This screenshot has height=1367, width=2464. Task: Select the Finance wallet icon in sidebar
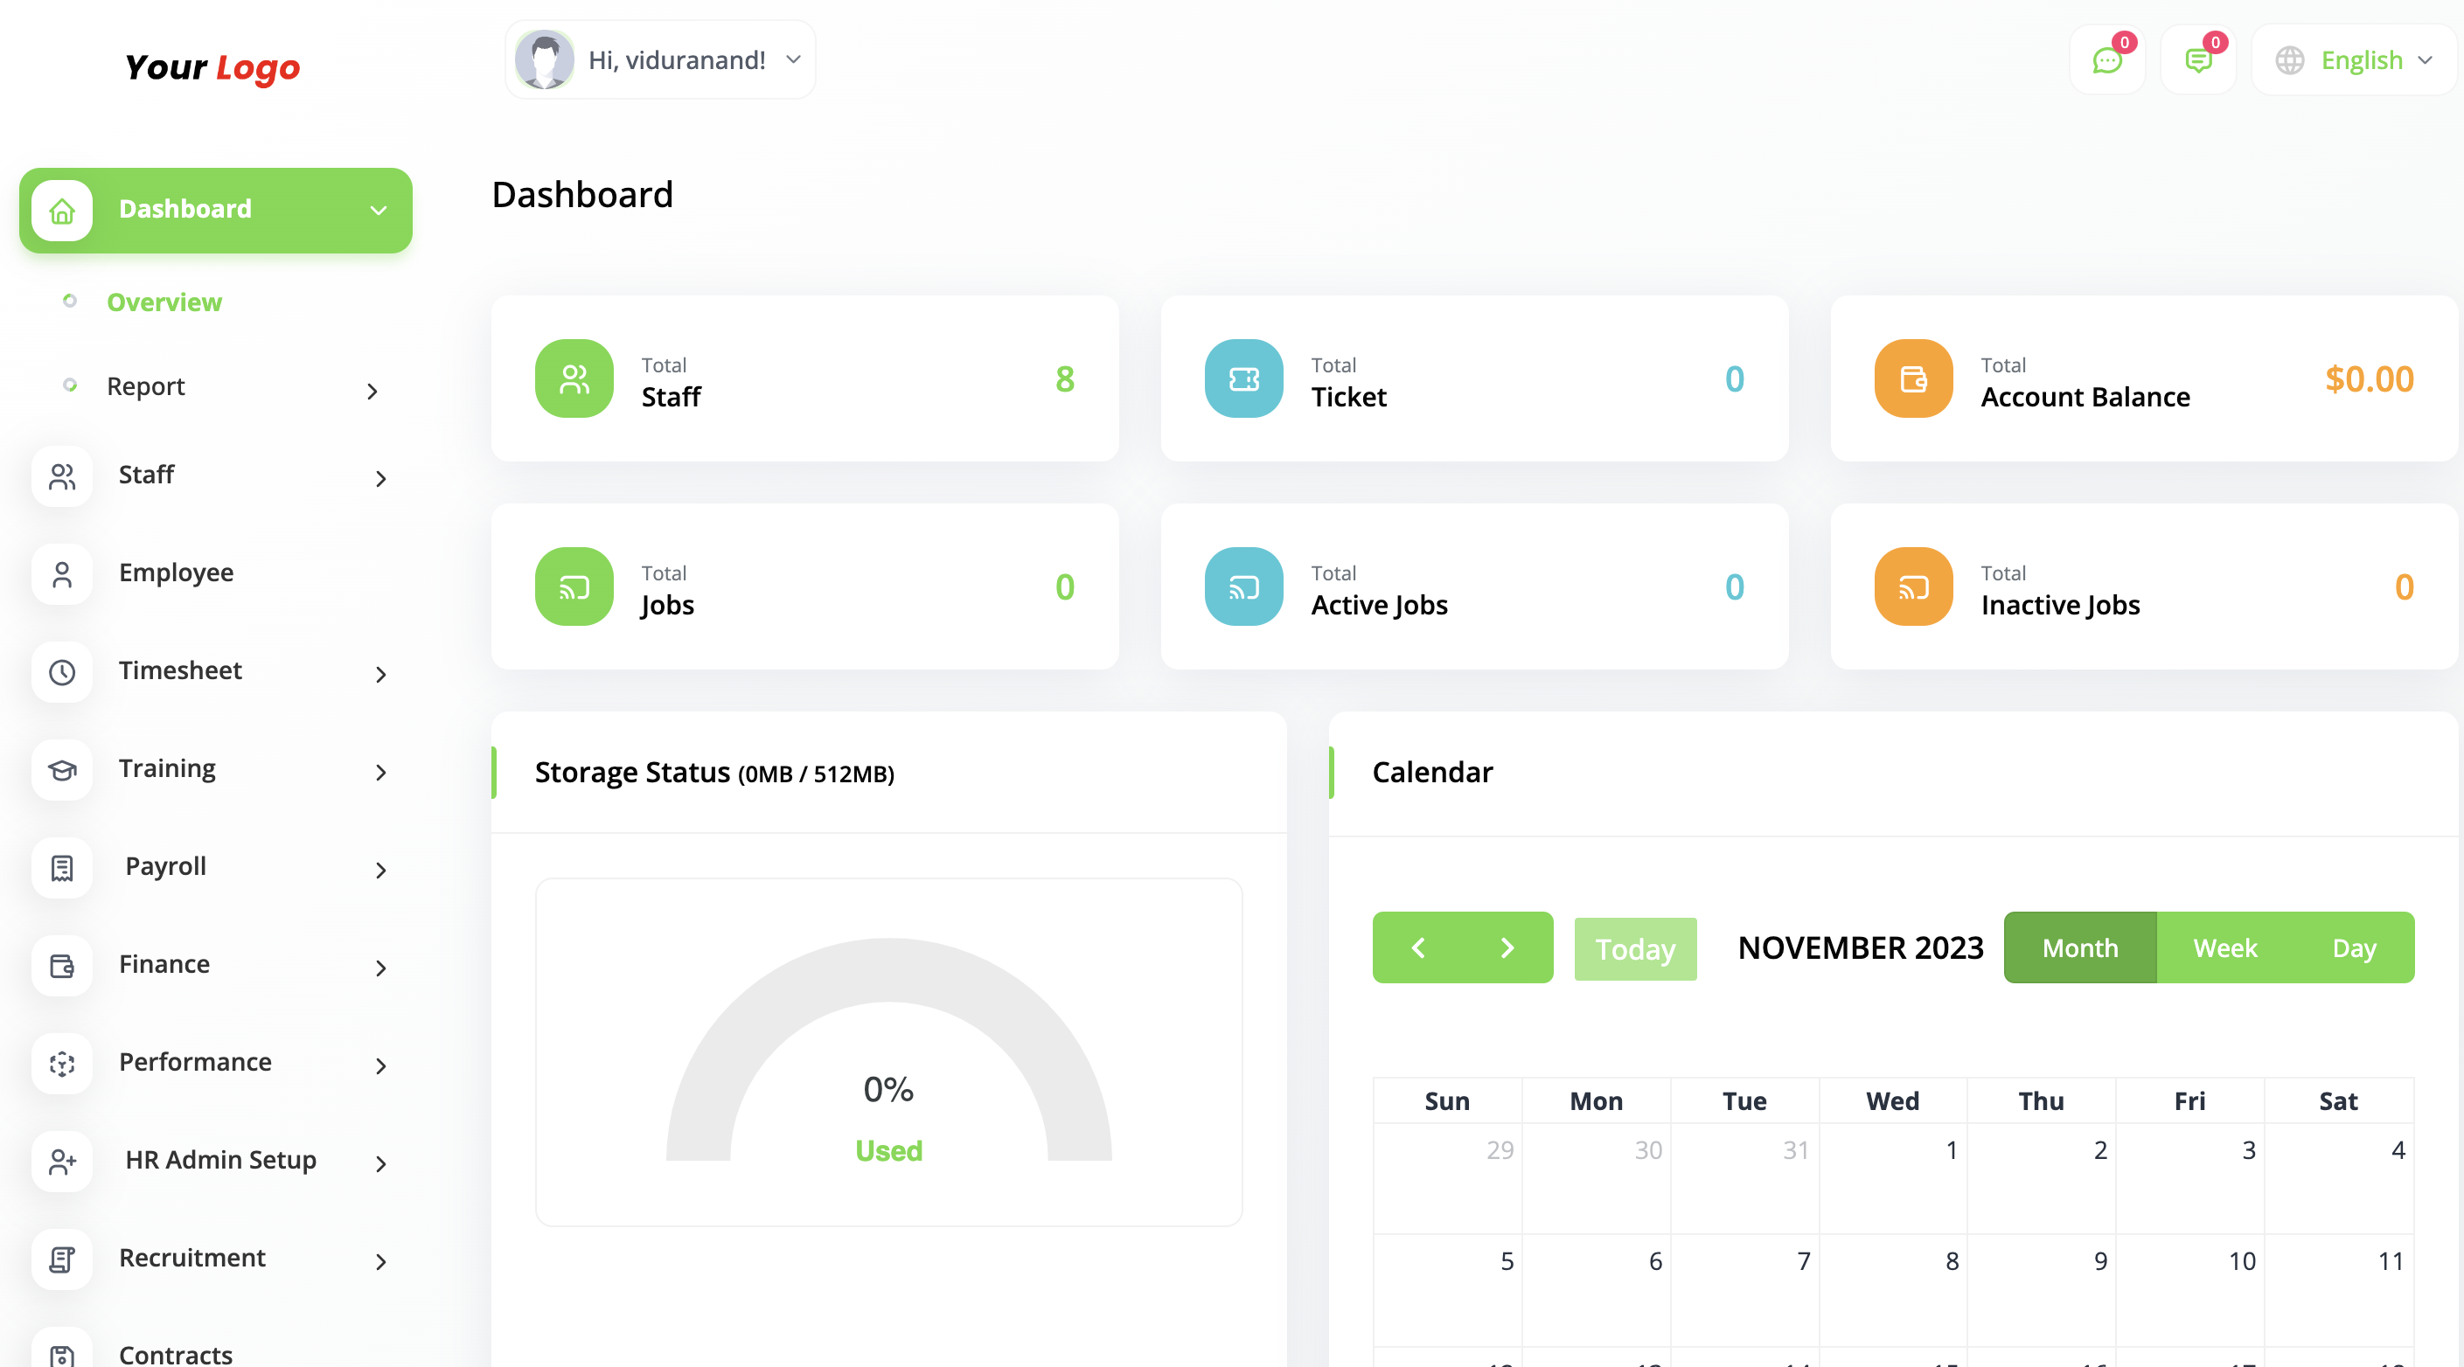(61, 967)
